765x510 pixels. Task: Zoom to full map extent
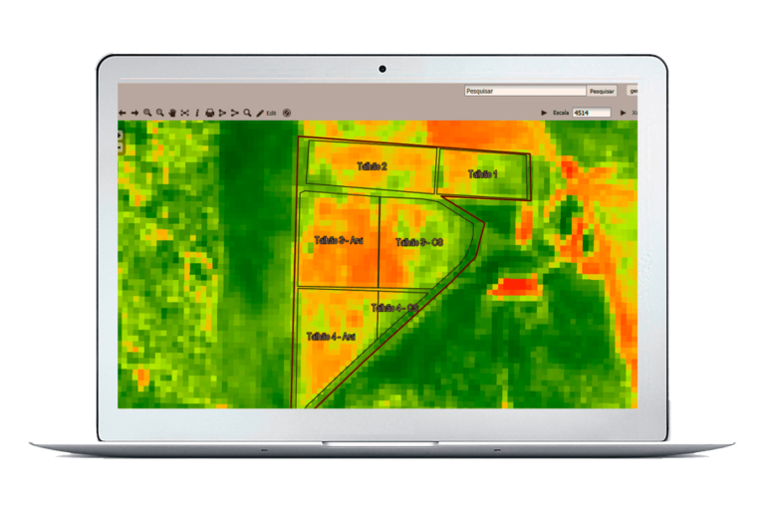point(184,114)
